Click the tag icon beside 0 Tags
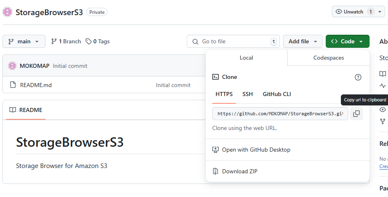 pyautogui.click(x=88, y=41)
